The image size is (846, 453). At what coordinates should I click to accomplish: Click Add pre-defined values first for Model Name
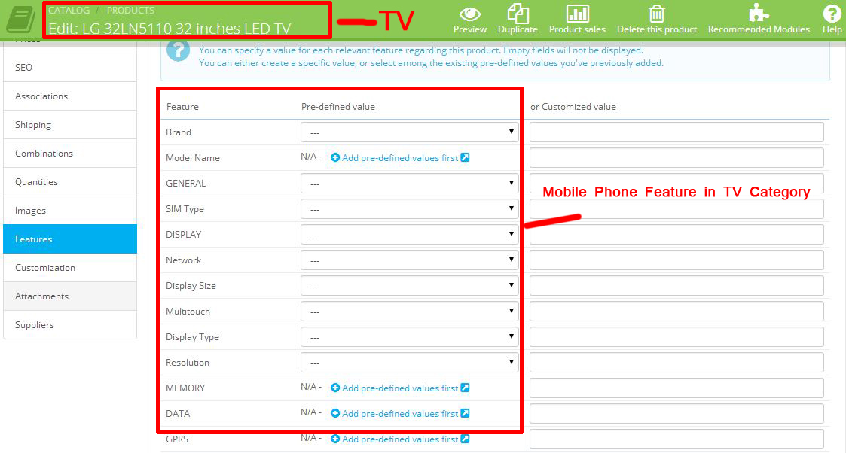[x=400, y=158]
